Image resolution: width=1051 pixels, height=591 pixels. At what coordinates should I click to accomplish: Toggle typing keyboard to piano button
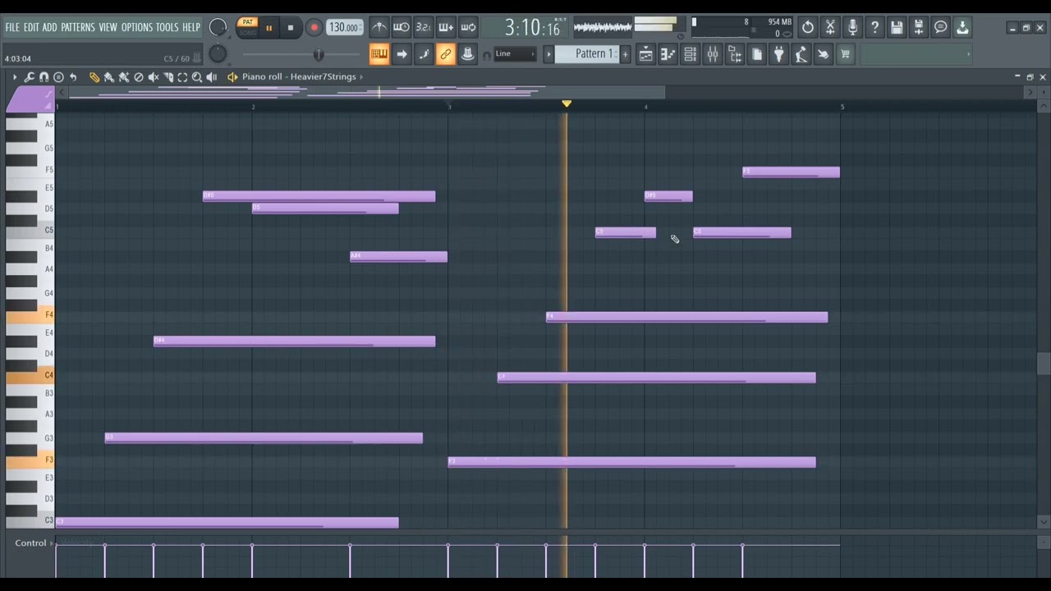(379, 54)
